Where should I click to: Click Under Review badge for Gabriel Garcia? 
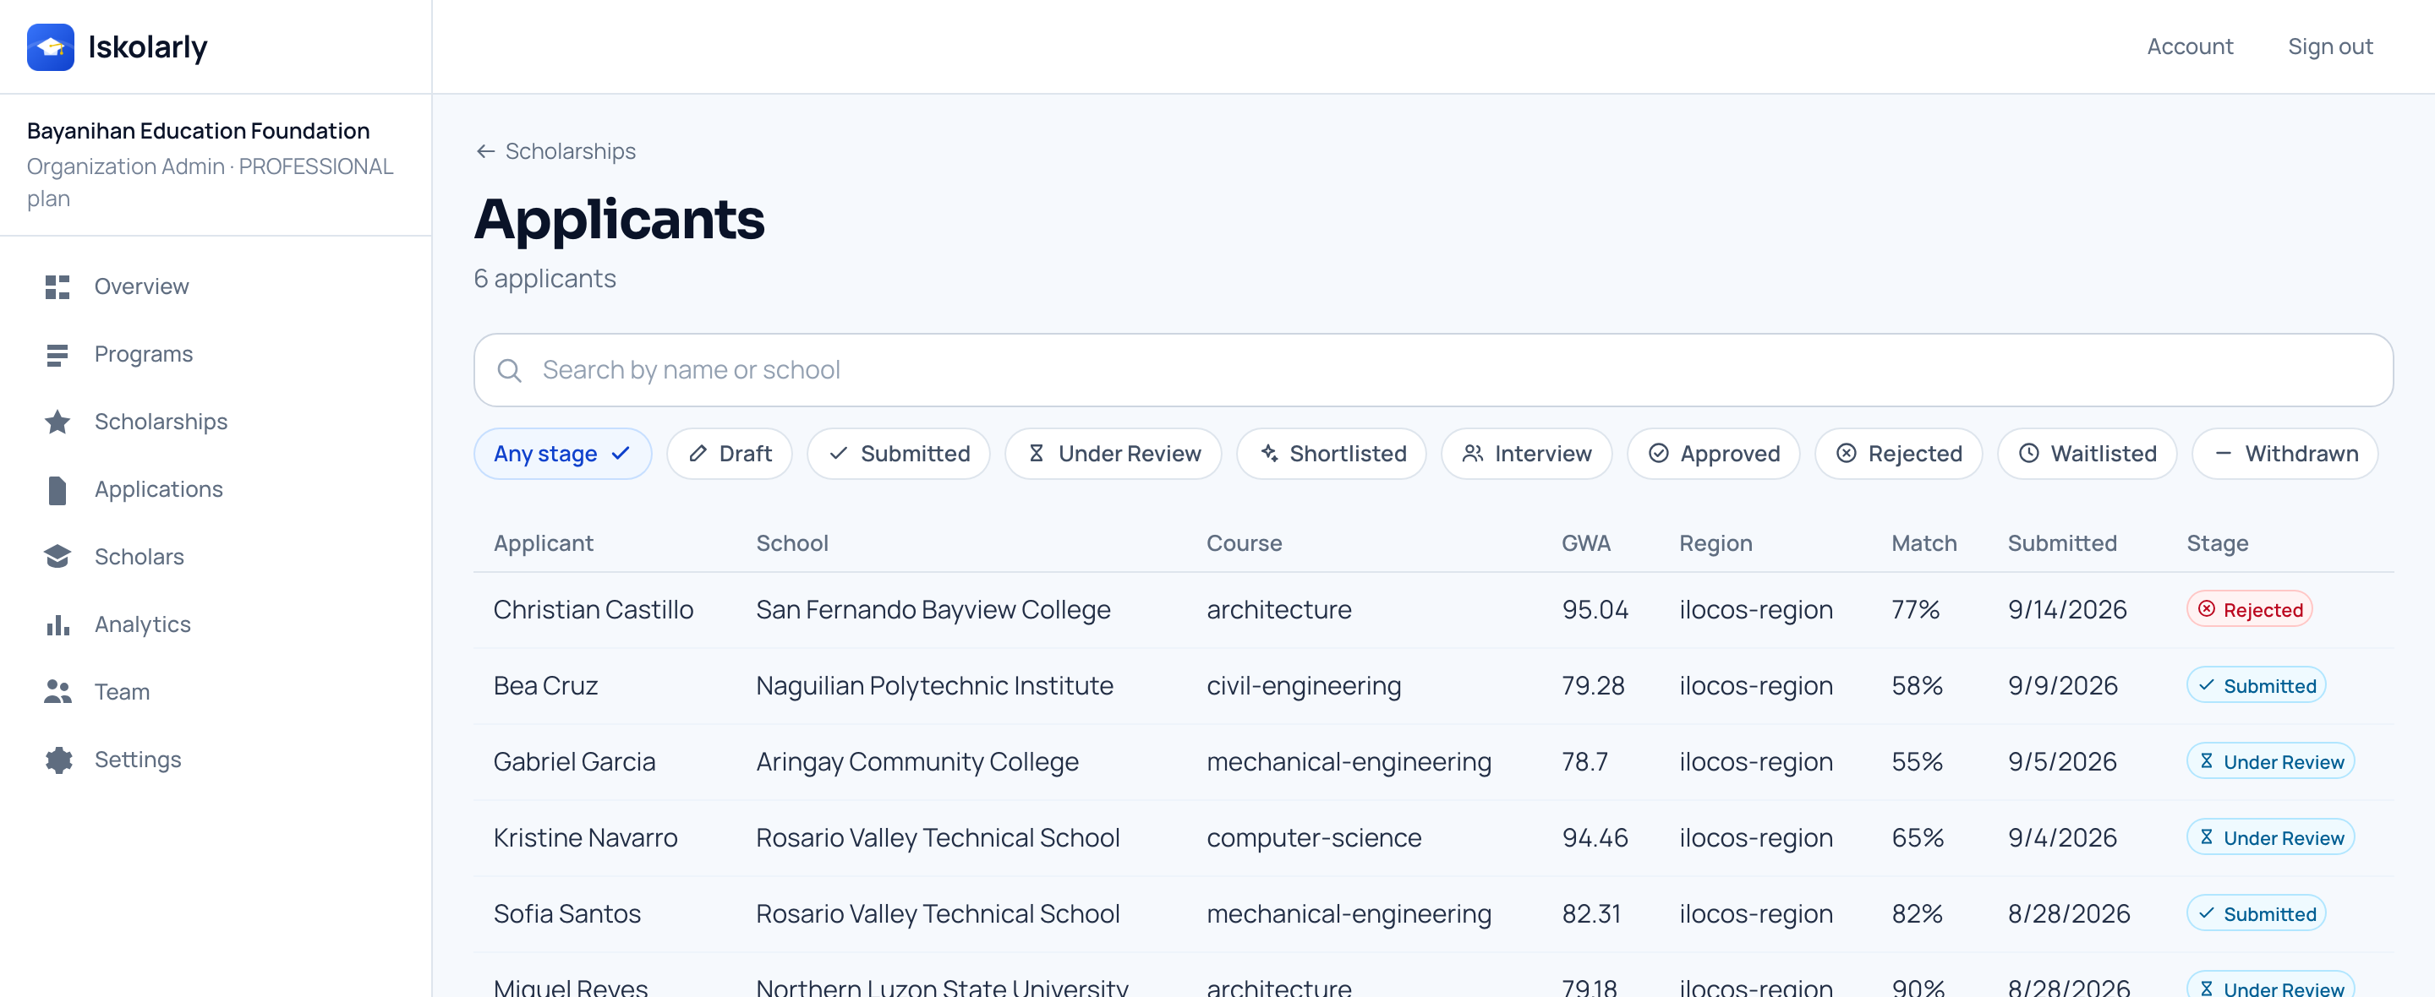pyautogui.click(x=2269, y=761)
